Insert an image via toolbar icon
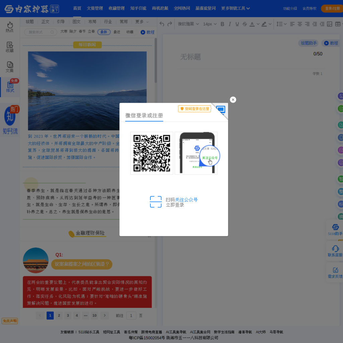The height and width of the screenshot is (343, 343). point(330,24)
